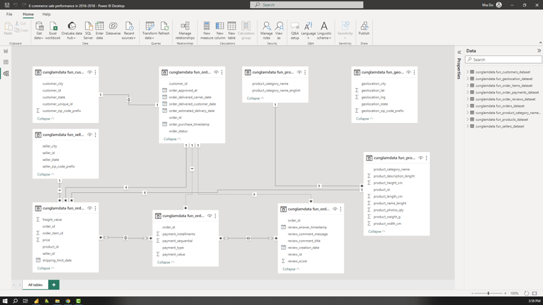Adjust the zoom slider at bottom right
This screenshot has width=543, height=305.
point(488,293)
